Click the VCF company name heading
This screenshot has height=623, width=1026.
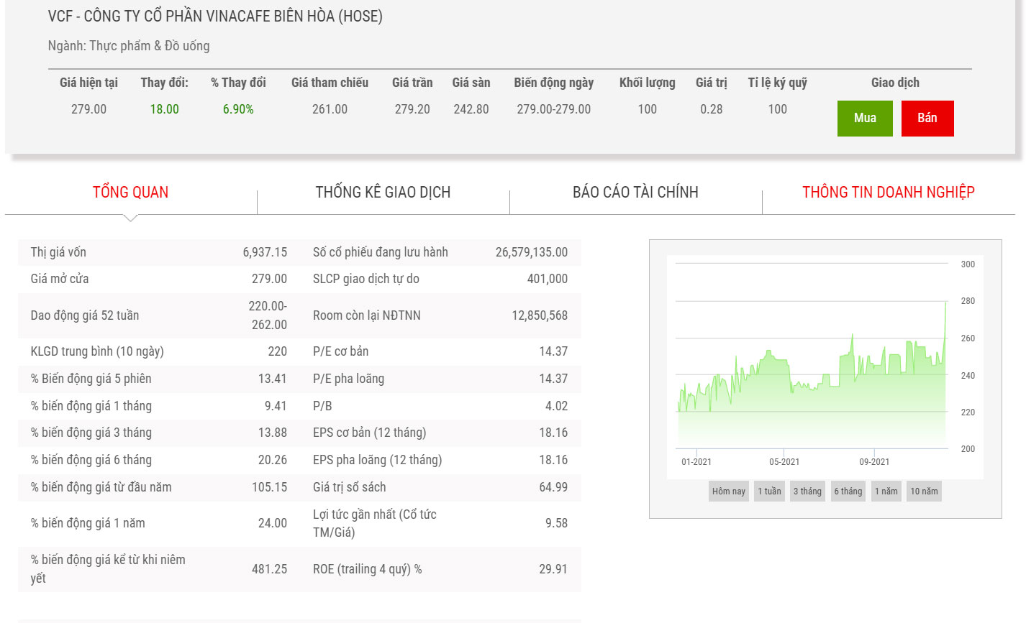click(x=215, y=16)
